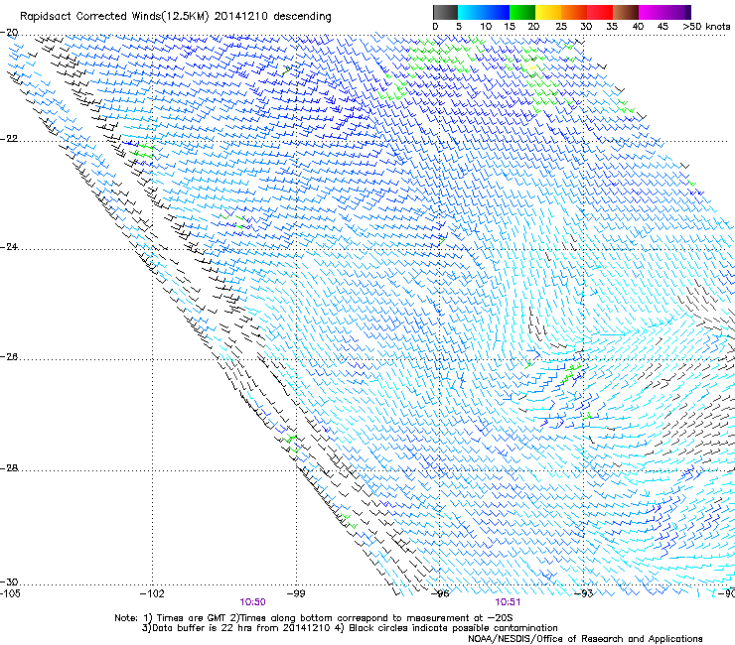Click the latitude label -30
Screen dimensions: 735x645
pyautogui.click(x=9, y=581)
